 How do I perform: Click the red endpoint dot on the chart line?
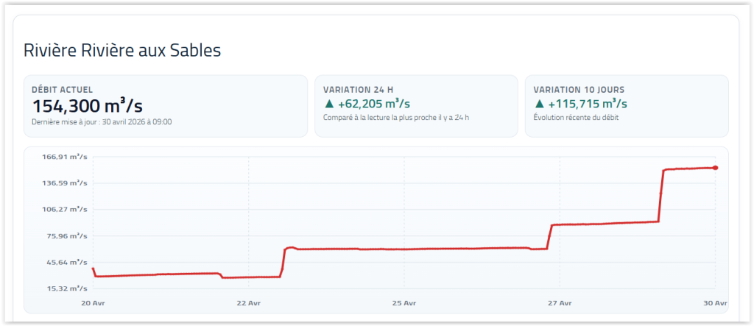tap(716, 168)
